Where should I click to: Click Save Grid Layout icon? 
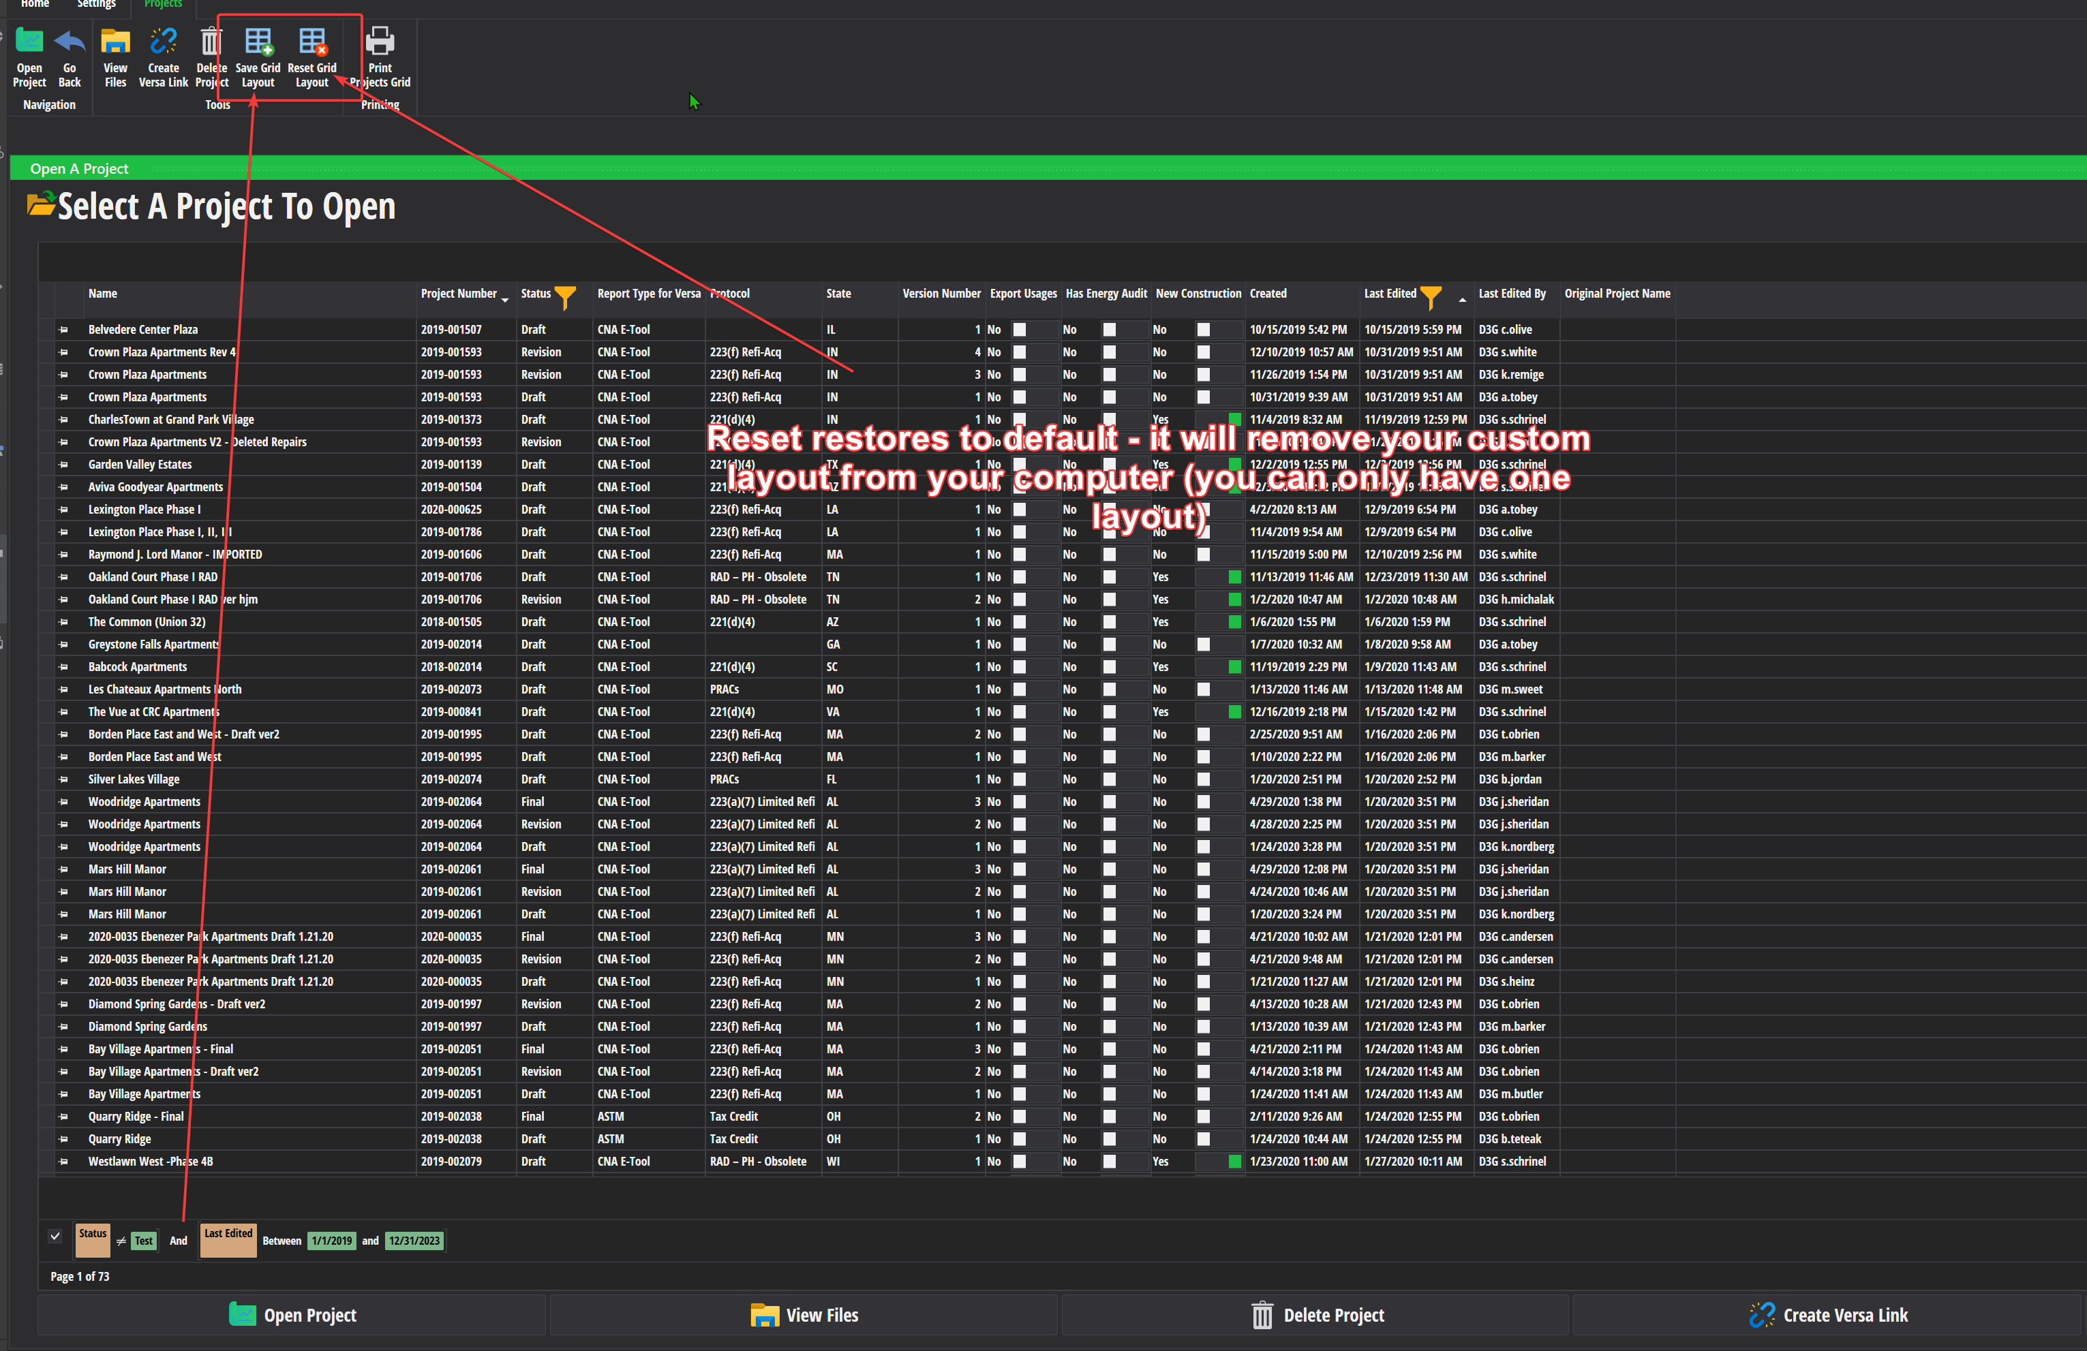point(258,42)
